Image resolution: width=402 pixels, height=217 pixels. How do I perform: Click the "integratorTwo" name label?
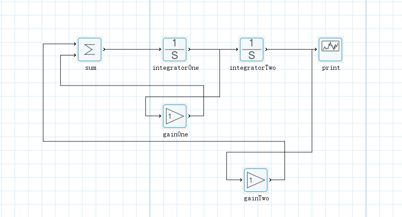point(253,68)
